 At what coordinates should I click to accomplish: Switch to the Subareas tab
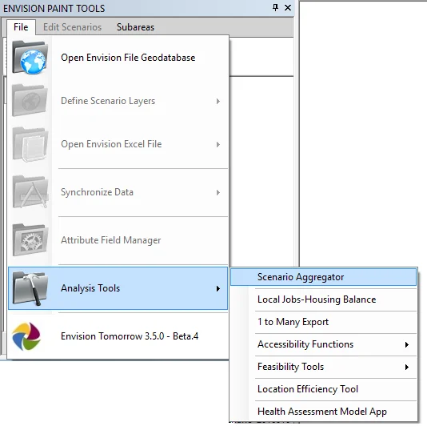(135, 27)
